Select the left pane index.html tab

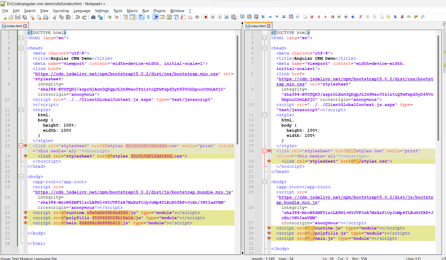[14, 26]
